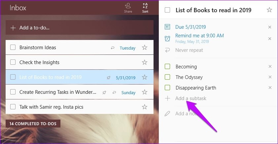
Task: Click the Add a to-do field
Action: 80,27
